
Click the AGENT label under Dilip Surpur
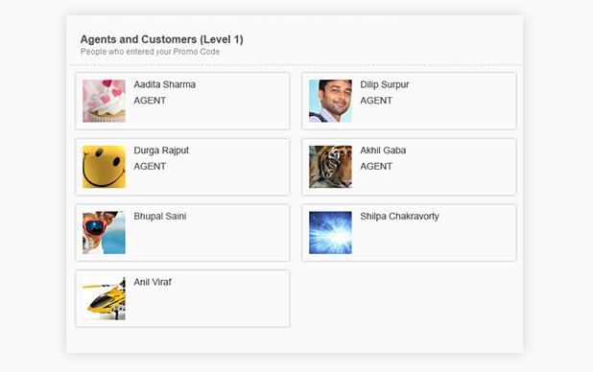[376, 101]
